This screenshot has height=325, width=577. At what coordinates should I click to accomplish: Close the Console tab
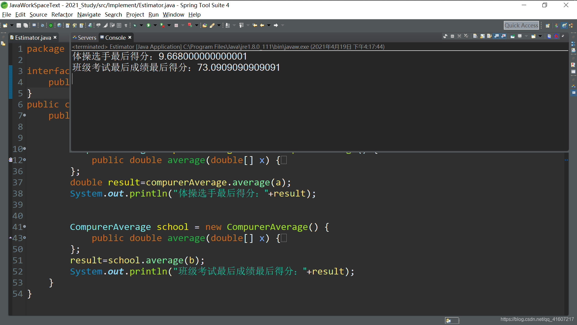click(x=130, y=37)
